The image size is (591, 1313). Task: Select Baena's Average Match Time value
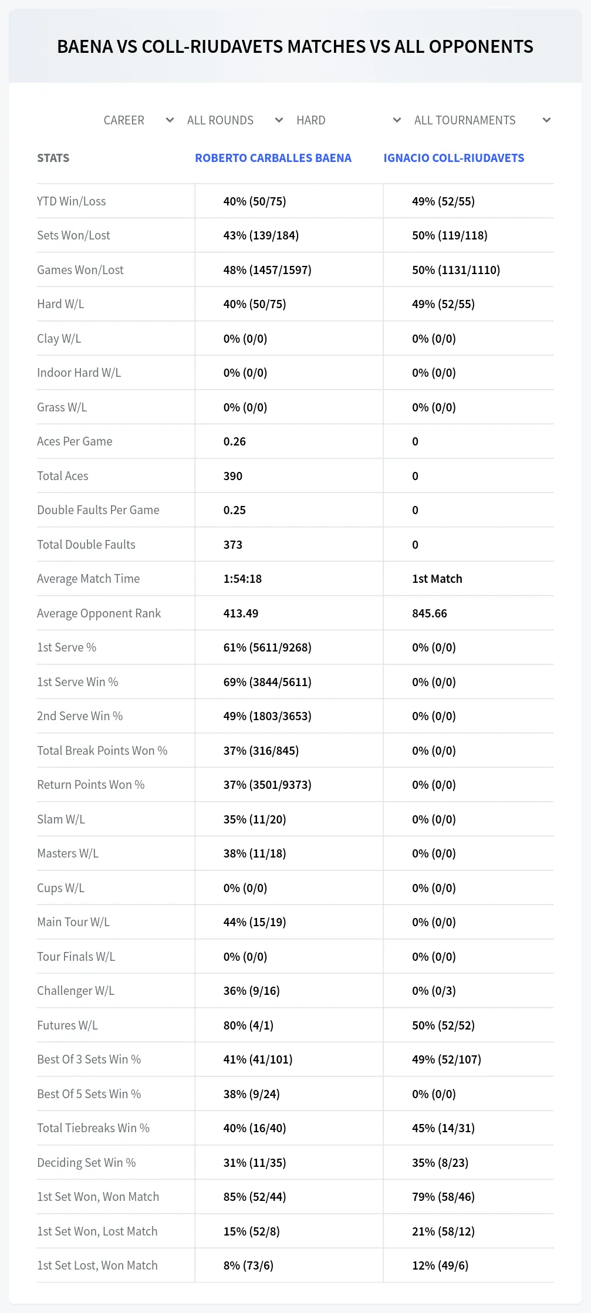[x=242, y=579]
